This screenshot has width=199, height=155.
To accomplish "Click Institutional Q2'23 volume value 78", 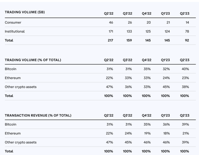I will coord(187,31).
